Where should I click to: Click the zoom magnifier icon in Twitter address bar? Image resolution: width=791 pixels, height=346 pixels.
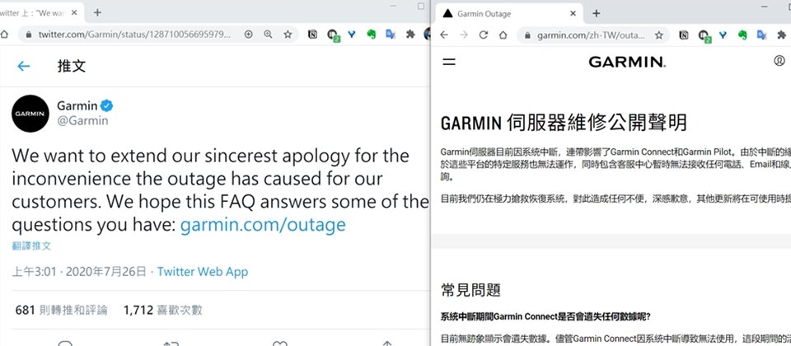point(268,35)
